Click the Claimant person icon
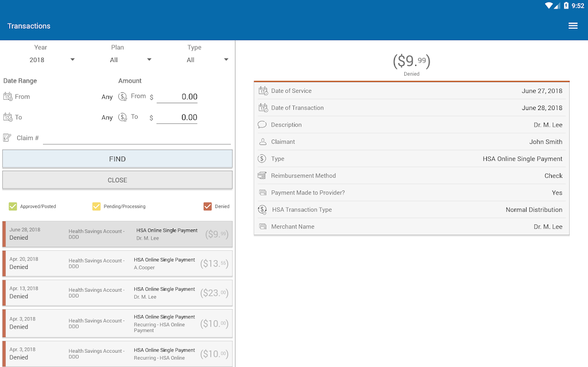The width and height of the screenshot is (588, 367). [262, 142]
